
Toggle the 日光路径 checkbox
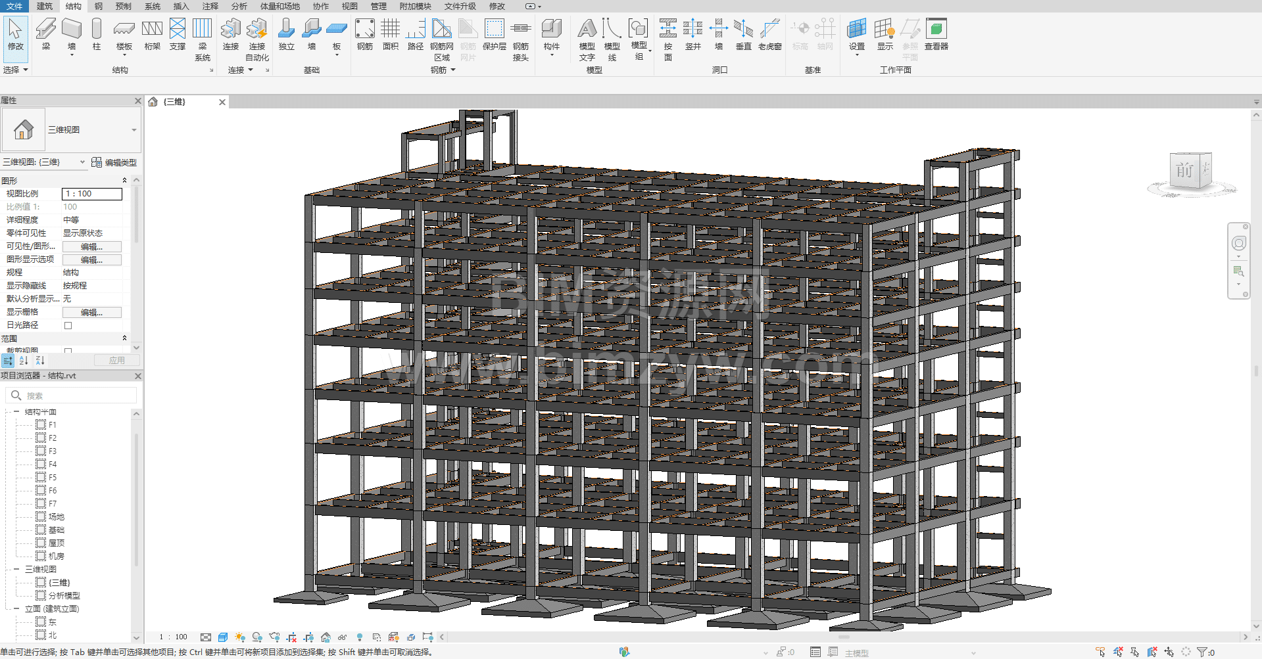click(x=68, y=325)
